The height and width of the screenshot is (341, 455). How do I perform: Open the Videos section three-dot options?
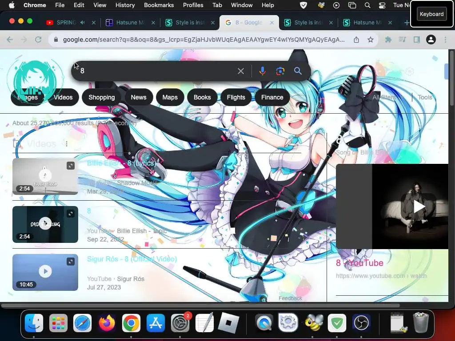[67, 143]
